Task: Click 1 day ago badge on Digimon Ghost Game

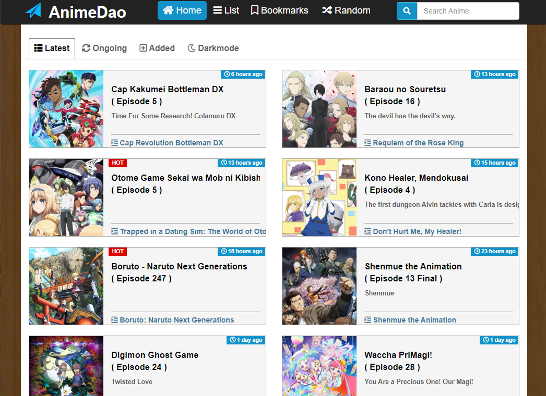Action: 246,340
